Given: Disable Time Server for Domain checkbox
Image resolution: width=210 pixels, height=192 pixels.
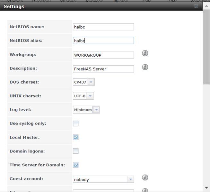Looking at the screenshot, I should [76, 165].
